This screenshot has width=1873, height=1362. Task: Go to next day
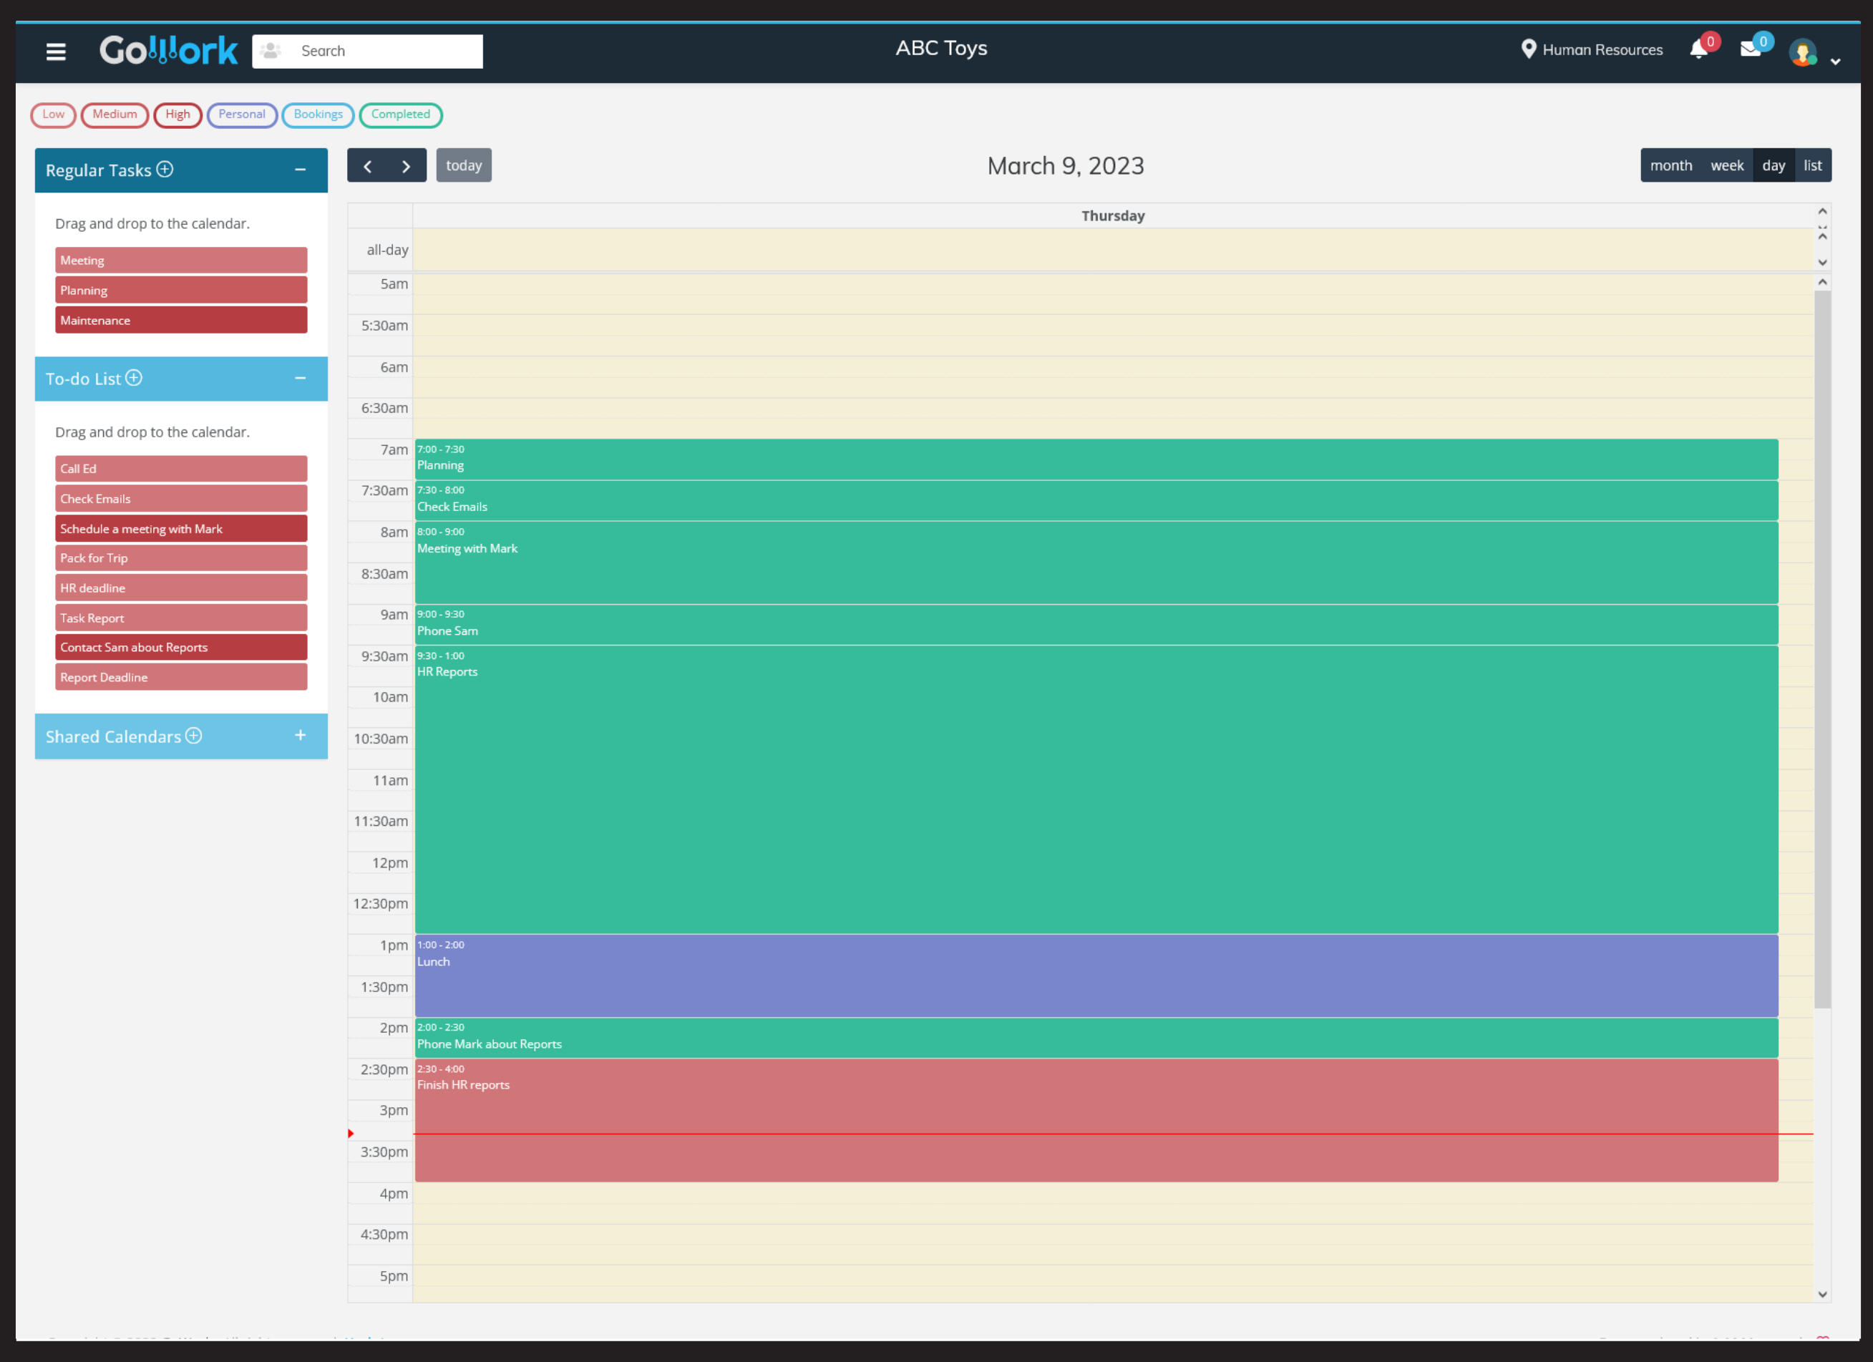[x=407, y=165]
